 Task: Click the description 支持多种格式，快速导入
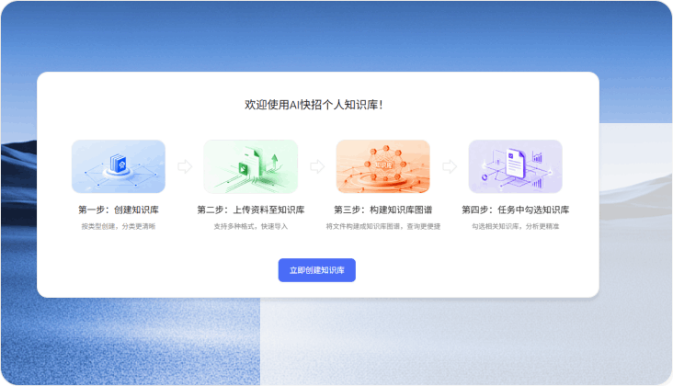point(251,226)
